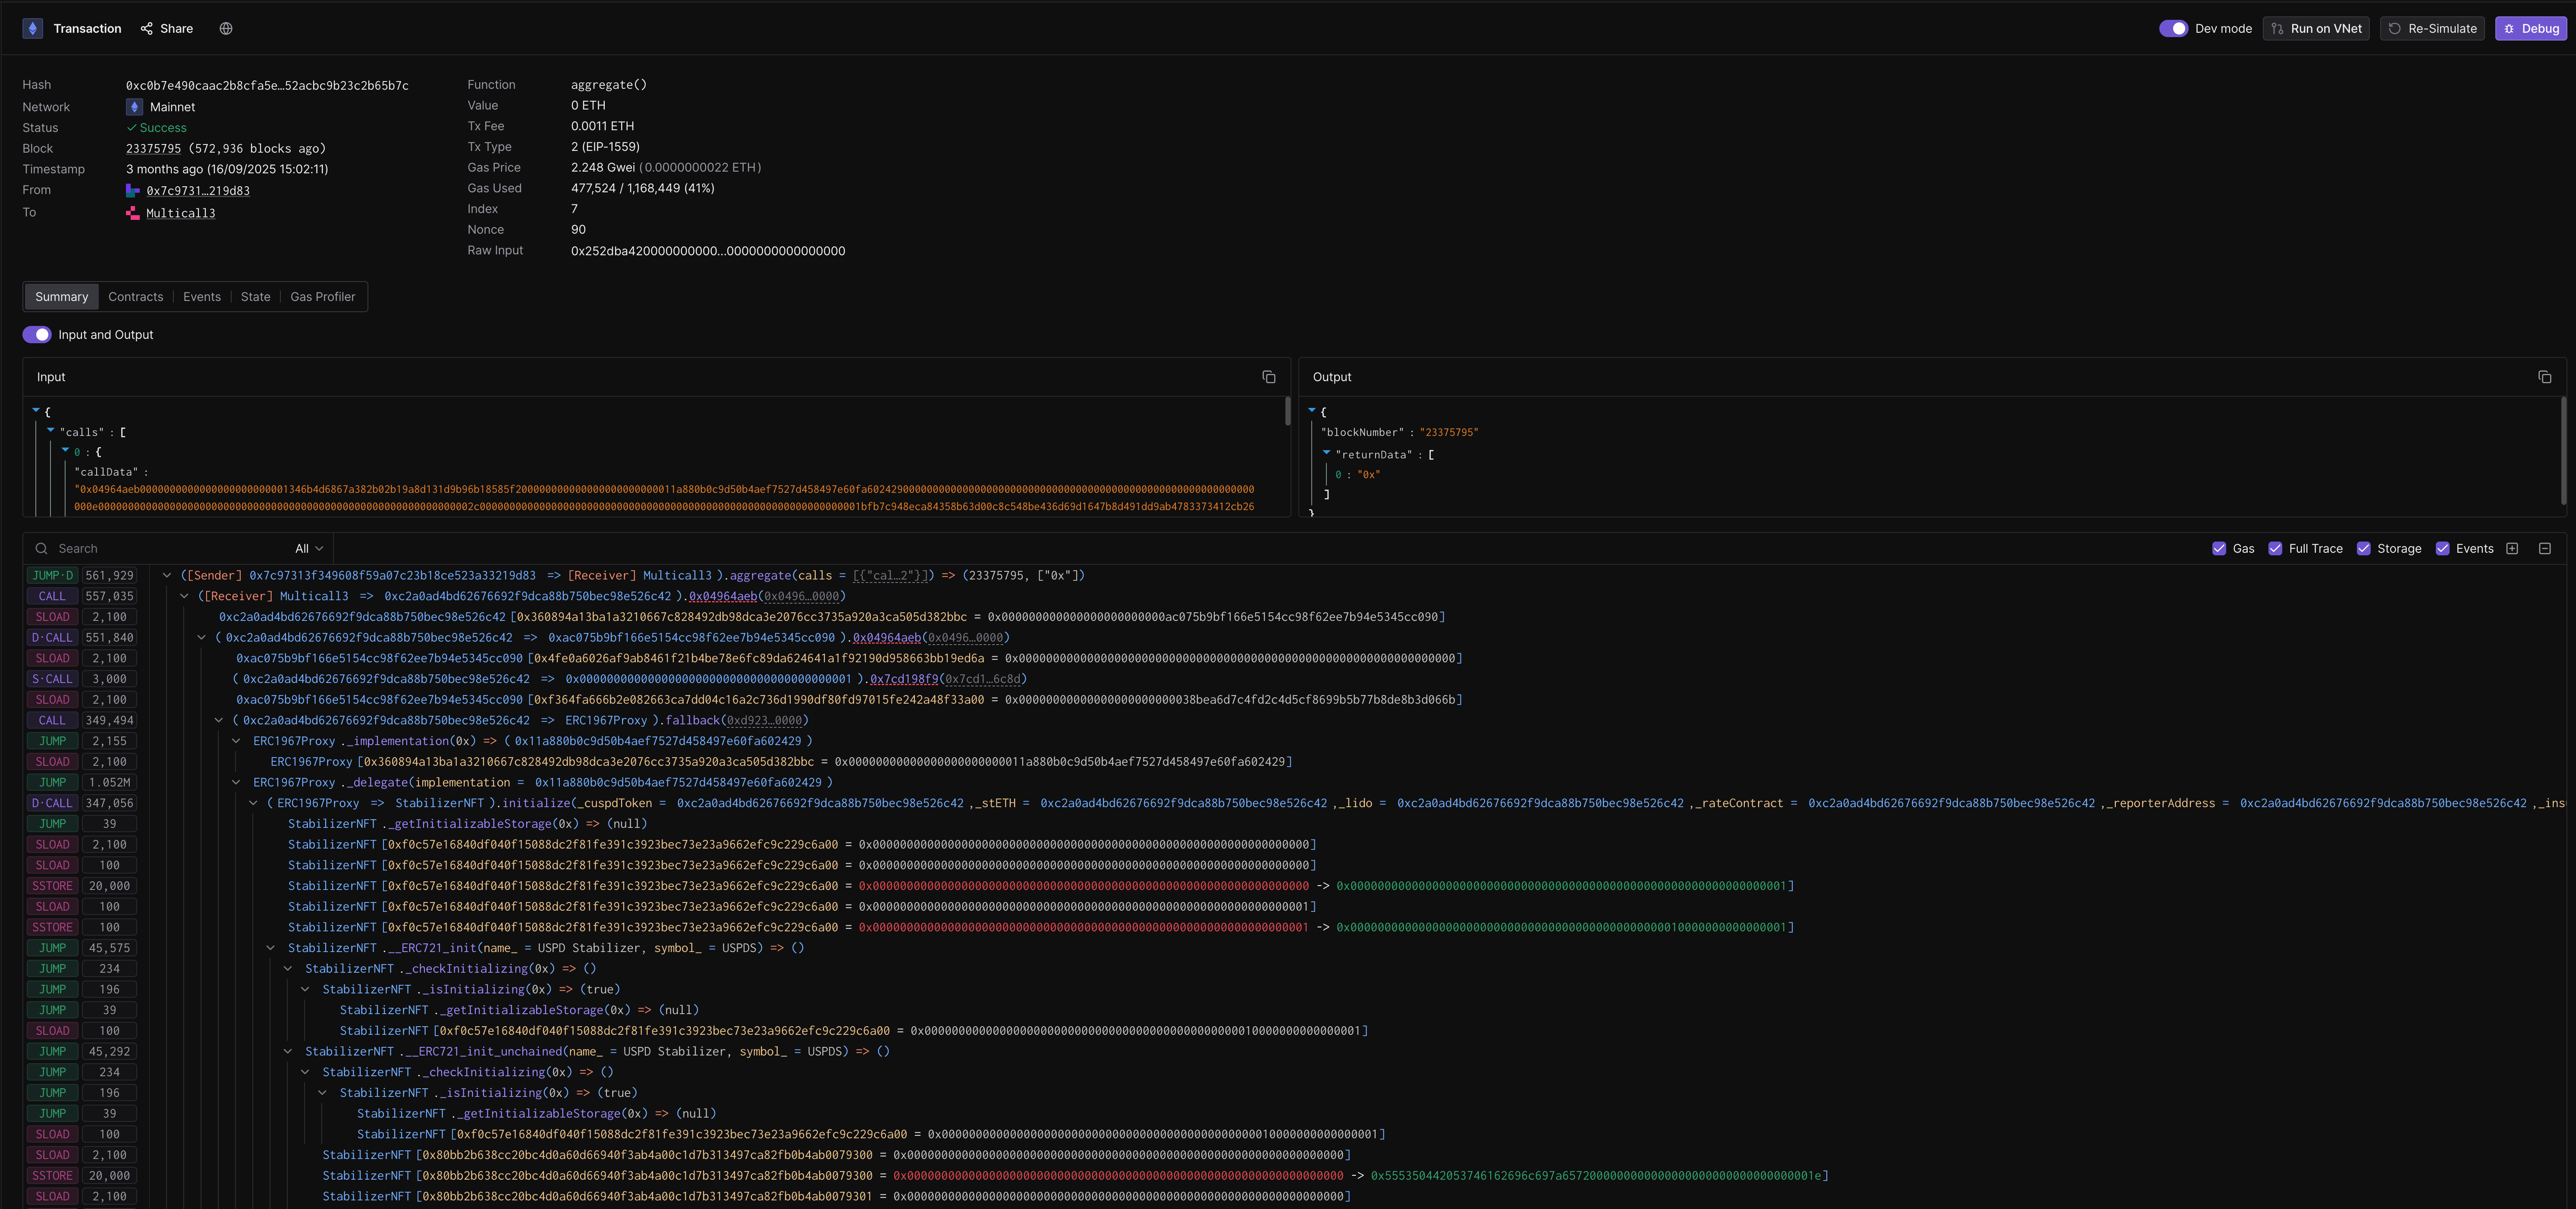The width and height of the screenshot is (2576, 1209).
Task: Click the Re-Simulate button
Action: (2432, 28)
